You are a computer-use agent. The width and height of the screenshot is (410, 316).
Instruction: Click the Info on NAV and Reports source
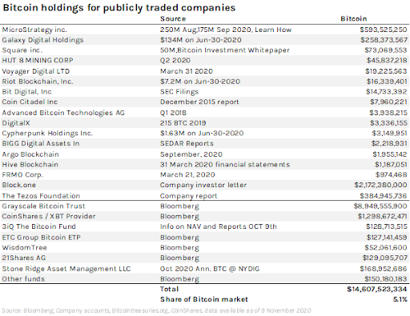pyautogui.click(x=219, y=226)
